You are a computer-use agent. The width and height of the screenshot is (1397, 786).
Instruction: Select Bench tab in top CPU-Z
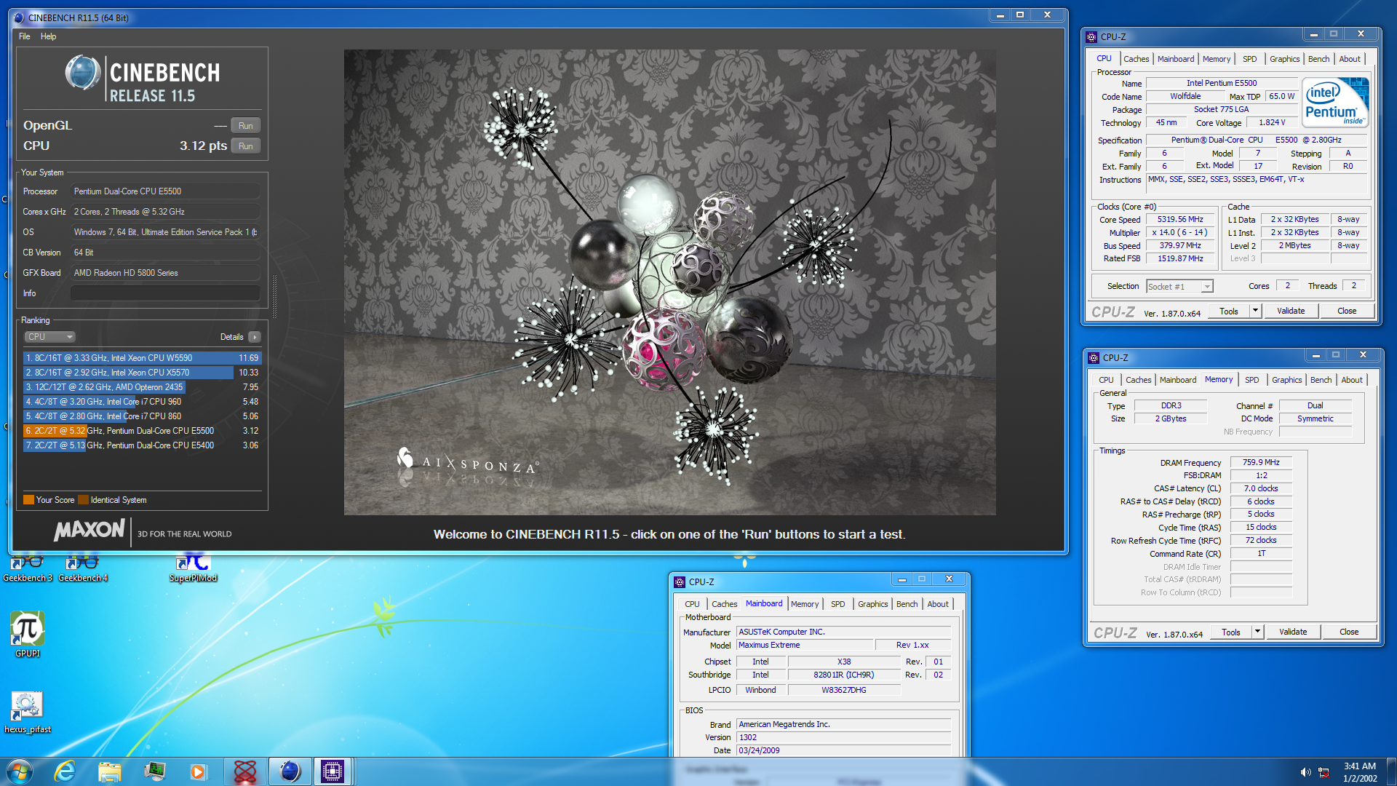[x=1318, y=59]
